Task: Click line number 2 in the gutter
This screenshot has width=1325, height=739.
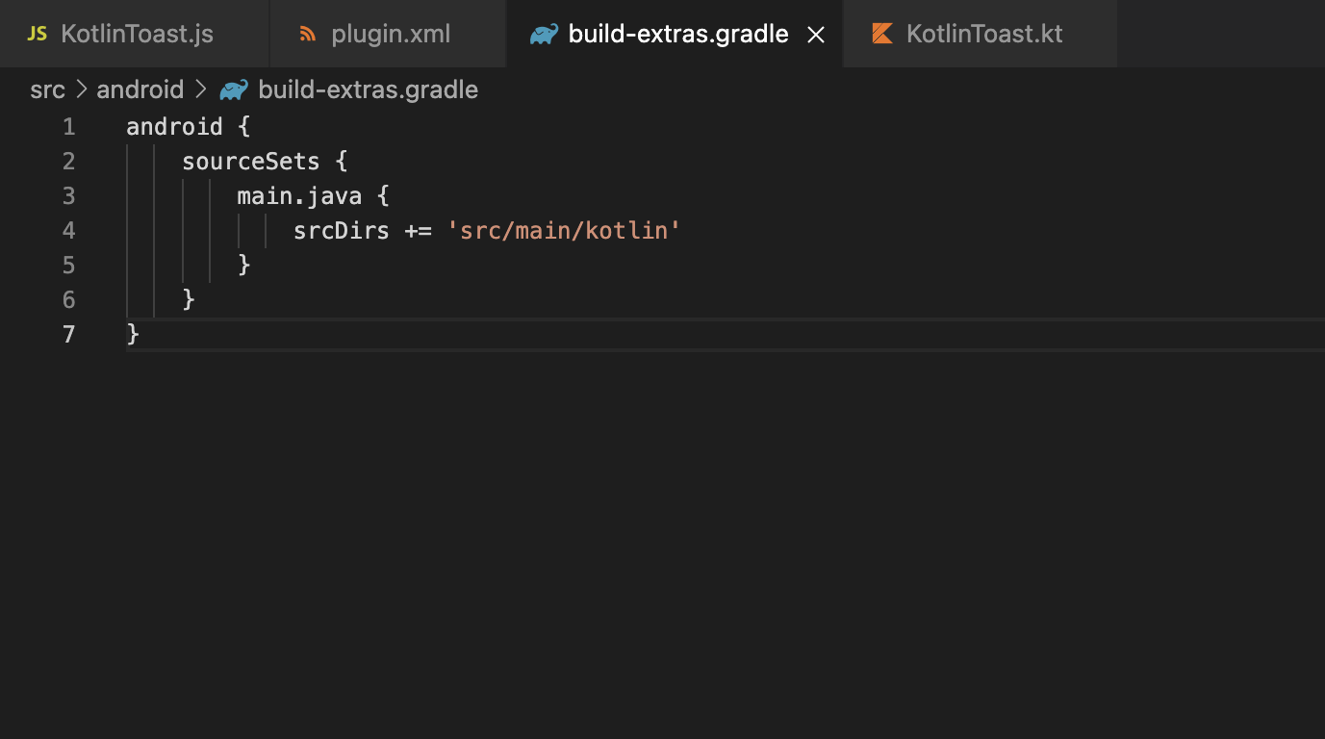Action: pyautogui.click(x=68, y=162)
